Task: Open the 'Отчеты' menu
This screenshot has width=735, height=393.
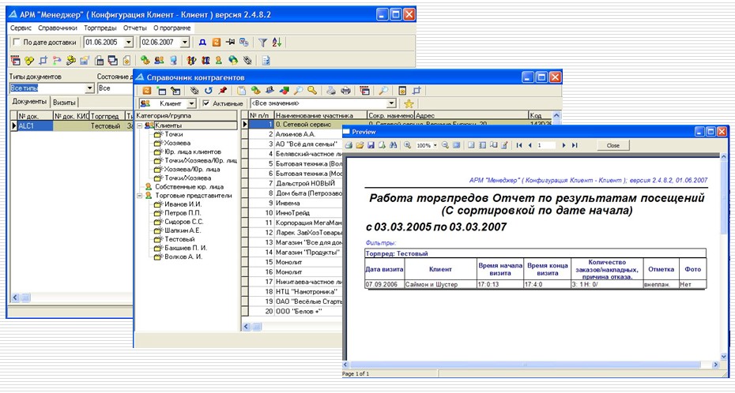Action: point(135,28)
